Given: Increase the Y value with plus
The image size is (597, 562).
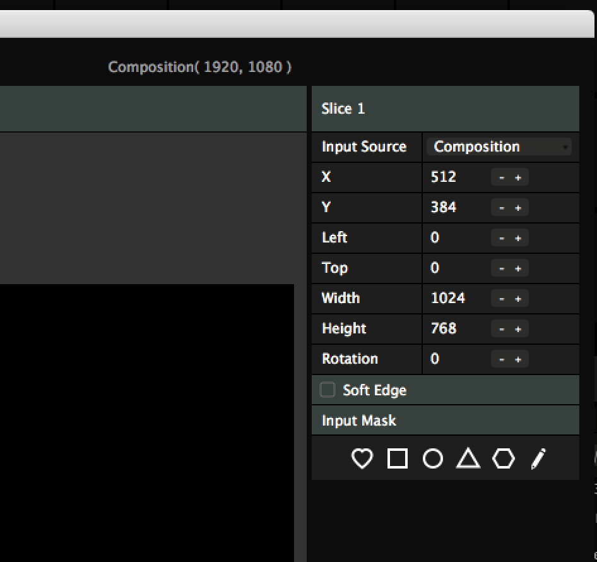Looking at the screenshot, I should click(518, 208).
